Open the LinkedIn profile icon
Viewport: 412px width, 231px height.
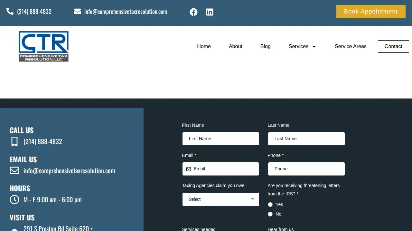click(210, 12)
